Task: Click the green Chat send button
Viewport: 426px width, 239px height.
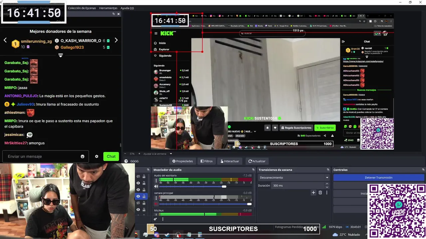Action: point(111,156)
